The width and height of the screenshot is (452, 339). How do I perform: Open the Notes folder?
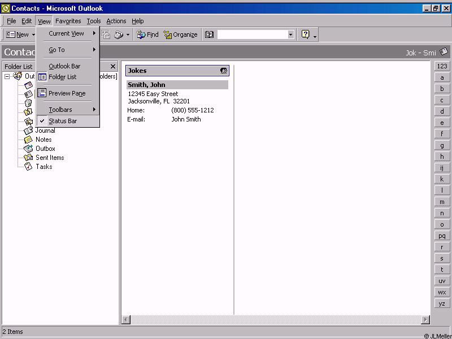(44, 140)
